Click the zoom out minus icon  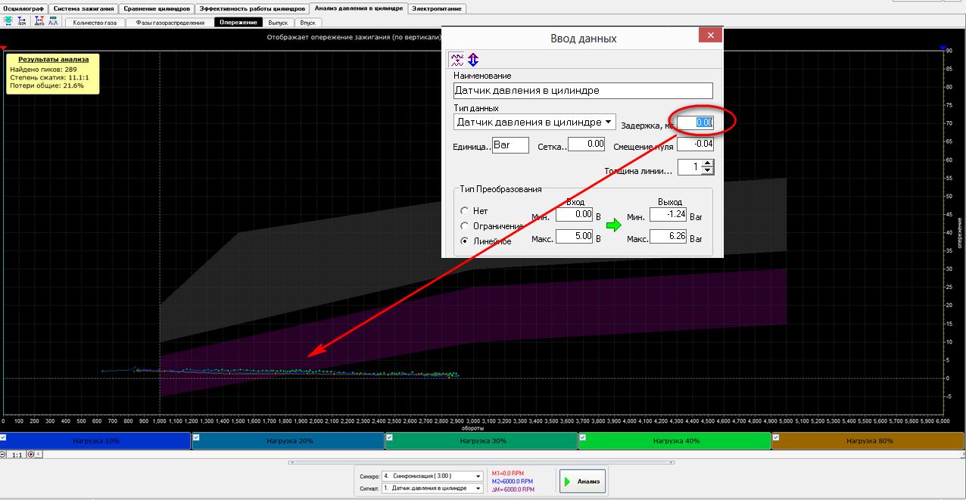click(x=3, y=455)
